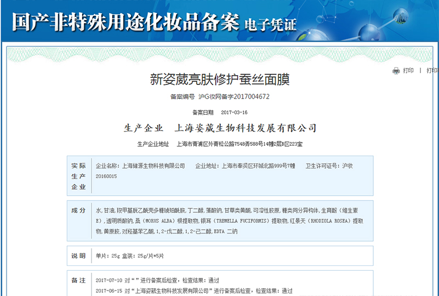This screenshot has width=439, height=296.
Task: Click the filing date 2017-03-16
Action: pyautogui.click(x=234, y=112)
